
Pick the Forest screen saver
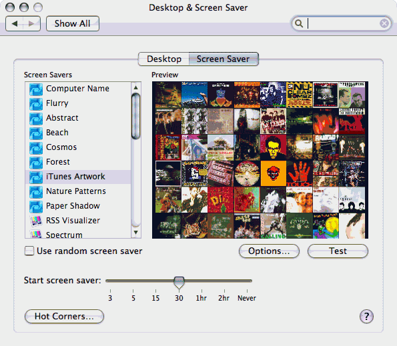click(x=78, y=163)
